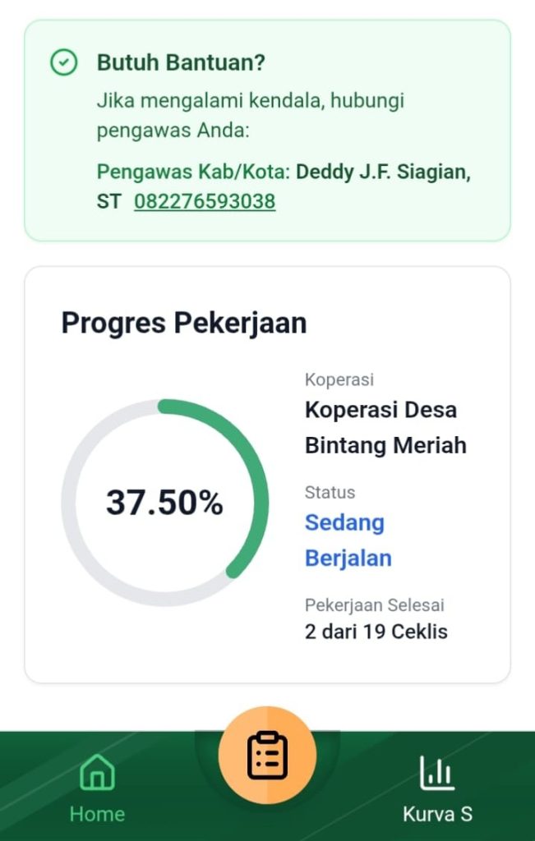Tap Koperasi Desa Bintang Meriah name
Screen dimensions: 535x841
[385, 427]
